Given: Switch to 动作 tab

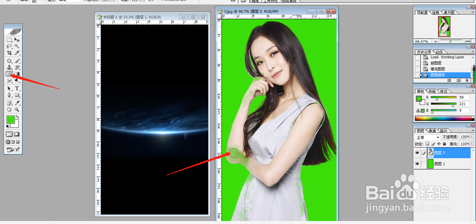Looking at the screenshot, I should pos(439,52).
